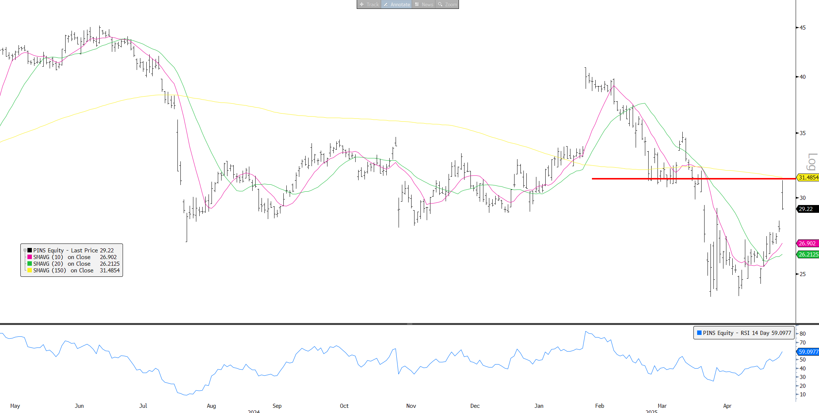
Task: Click the magenta SMAVG (10) swatch
Action: pos(30,257)
